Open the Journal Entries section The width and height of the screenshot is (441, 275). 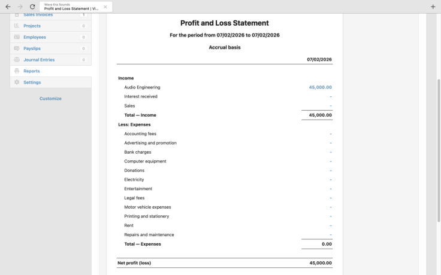coord(39,60)
